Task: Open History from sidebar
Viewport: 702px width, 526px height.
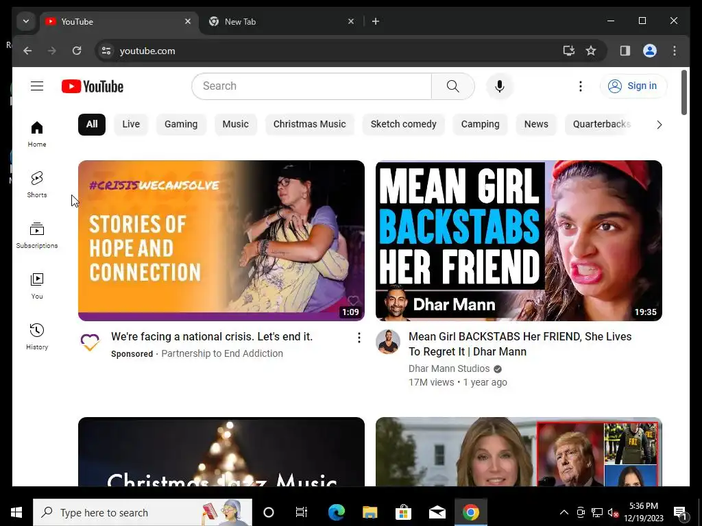Action: [37, 336]
